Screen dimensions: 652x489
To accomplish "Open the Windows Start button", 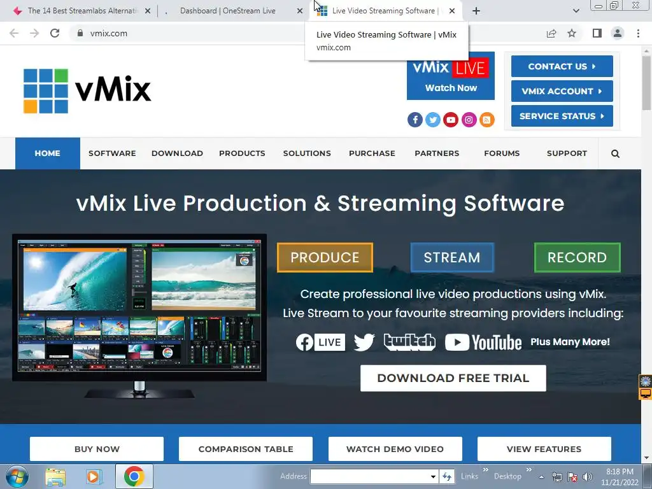I will [17, 476].
